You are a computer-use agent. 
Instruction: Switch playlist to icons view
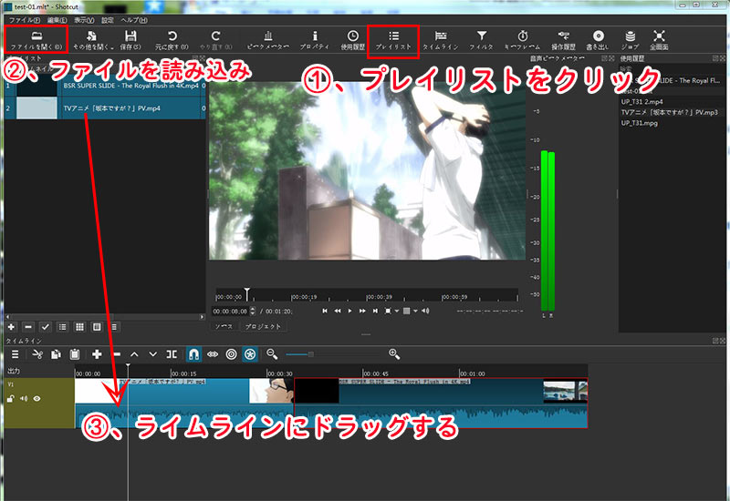click(97, 327)
